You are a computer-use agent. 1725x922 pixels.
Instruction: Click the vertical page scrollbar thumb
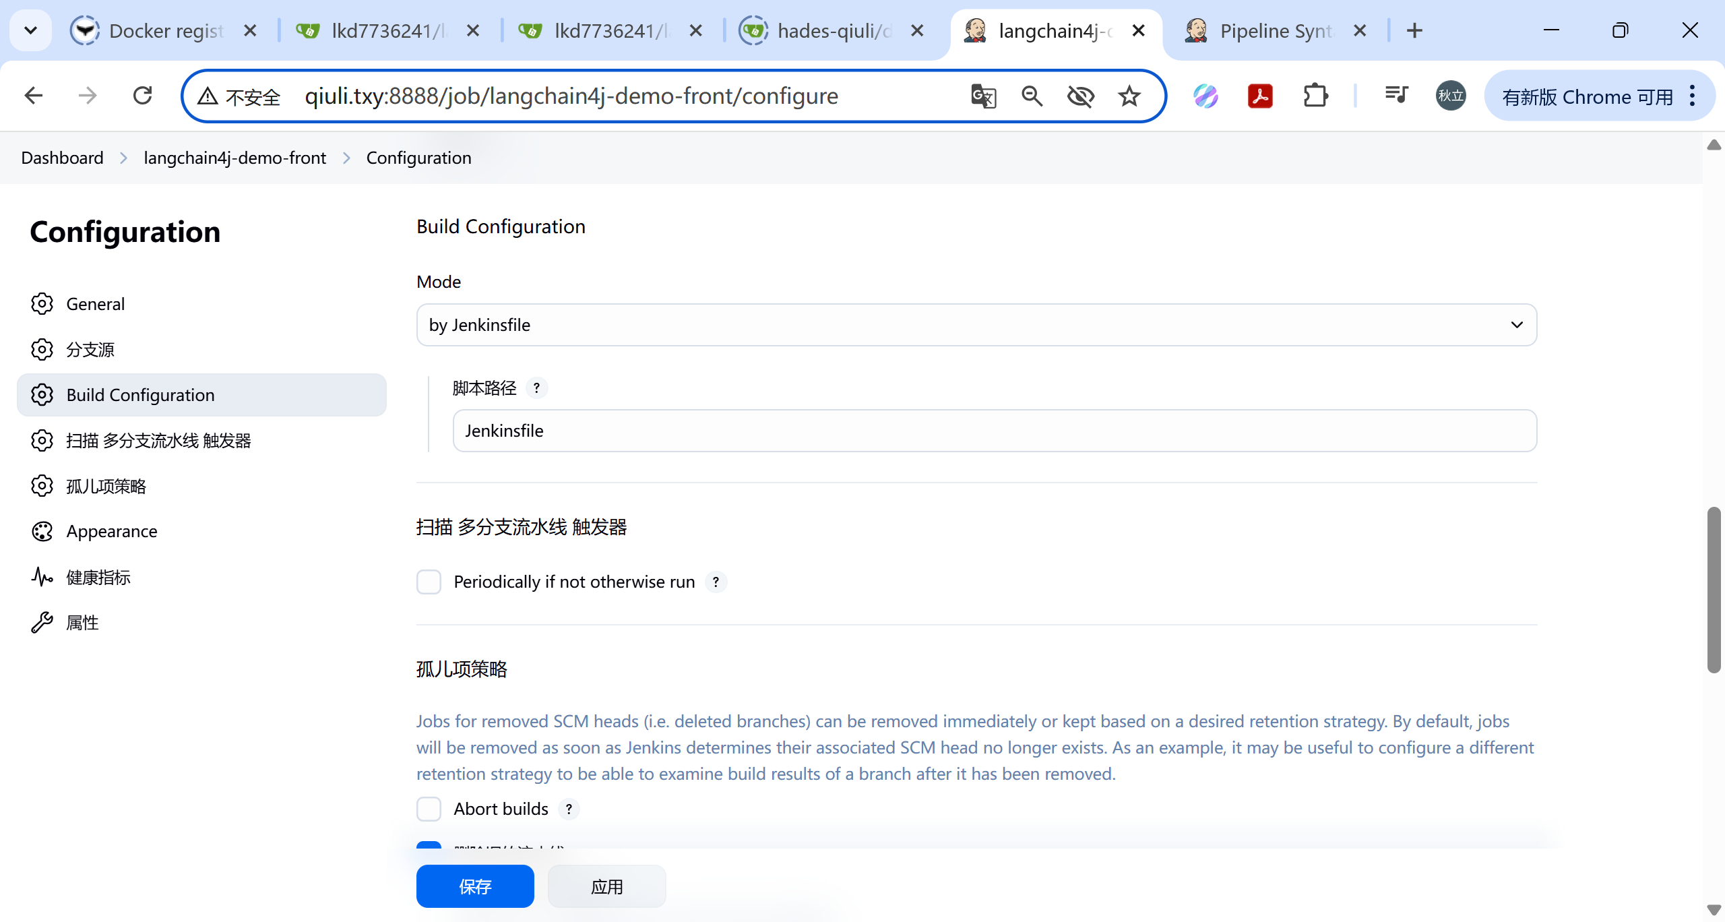click(1714, 590)
